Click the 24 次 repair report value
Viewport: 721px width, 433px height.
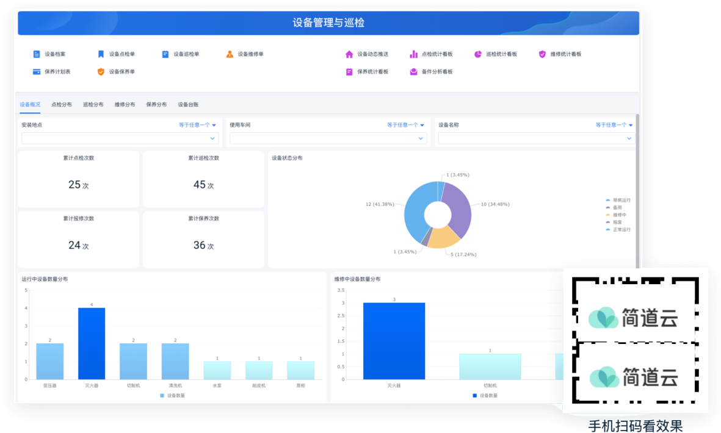click(x=79, y=245)
